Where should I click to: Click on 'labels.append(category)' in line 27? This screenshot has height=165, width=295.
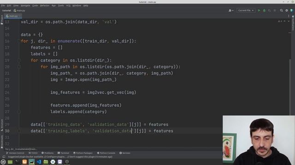(x=78, y=112)
